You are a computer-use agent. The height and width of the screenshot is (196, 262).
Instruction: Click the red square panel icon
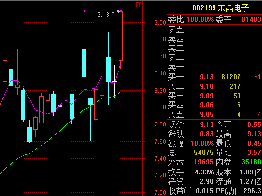coord(139,5)
